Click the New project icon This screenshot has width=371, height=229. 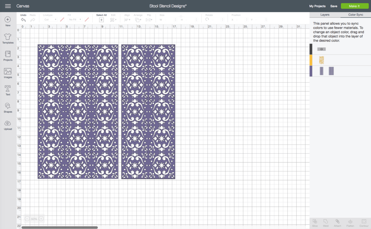click(x=8, y=20)
